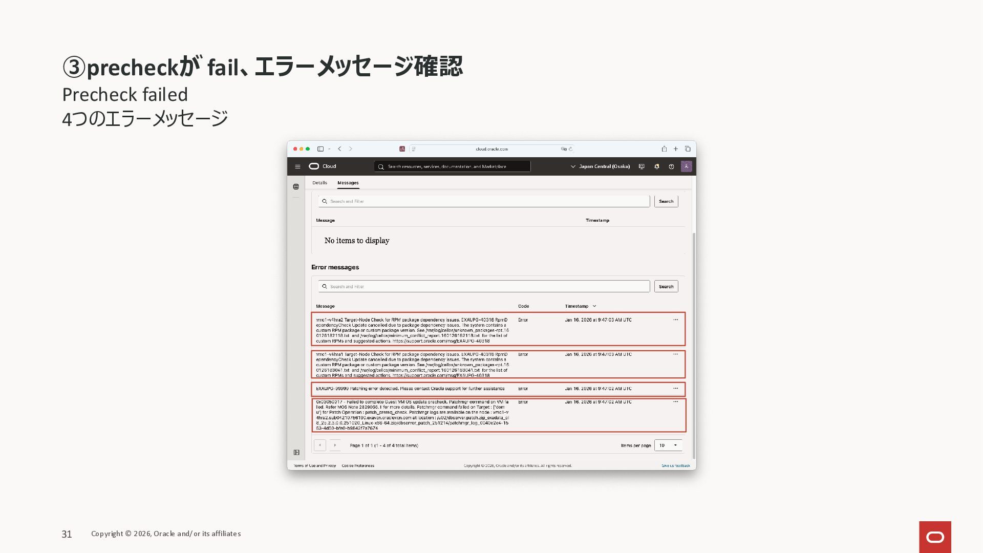Click the page vertical scrollbar
Viewport: 983px width, 553px height.
pos(694,346)
